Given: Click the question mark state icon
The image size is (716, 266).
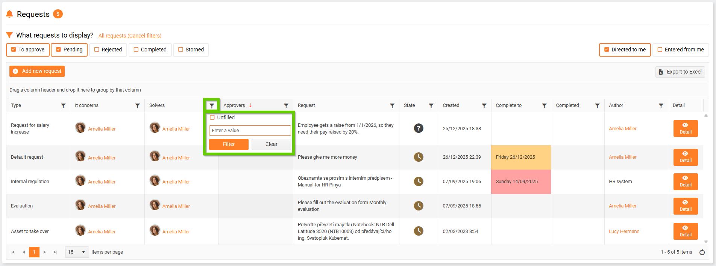Looking at the screenshot, I should click(x=419, y=128).
